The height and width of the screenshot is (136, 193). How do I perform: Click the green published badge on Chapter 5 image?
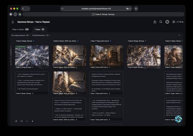pos(21,47)
